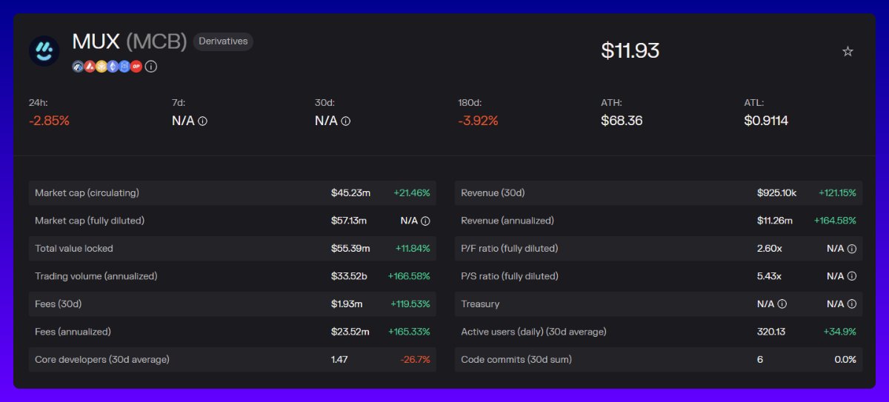Screen dimensions: 889x402
Task: Click the yellow BNB chain icon
Action: pos(101,67)
